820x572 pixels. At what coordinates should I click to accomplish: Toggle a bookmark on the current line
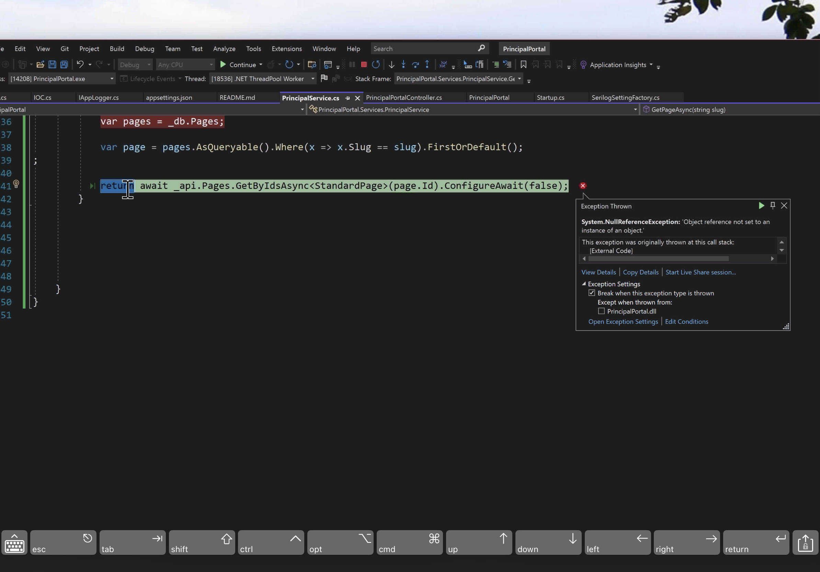click(524, 64)
